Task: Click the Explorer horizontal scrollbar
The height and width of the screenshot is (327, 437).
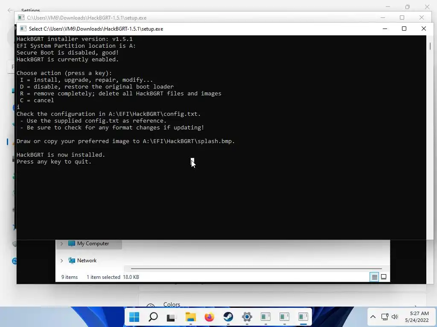Action: point(256,269)
